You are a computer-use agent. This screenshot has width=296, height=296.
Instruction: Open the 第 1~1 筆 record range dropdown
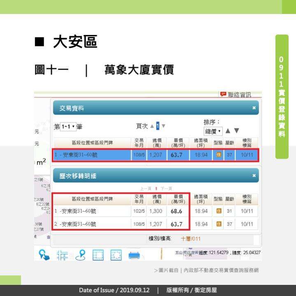(68, 127)
